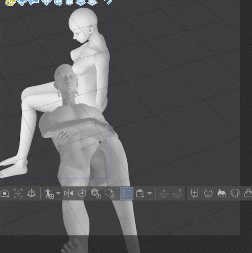Click the focus on editing target icon
The width and height of the screenshot is (252, 253).
pyautogui.click(x=18, y=193)
